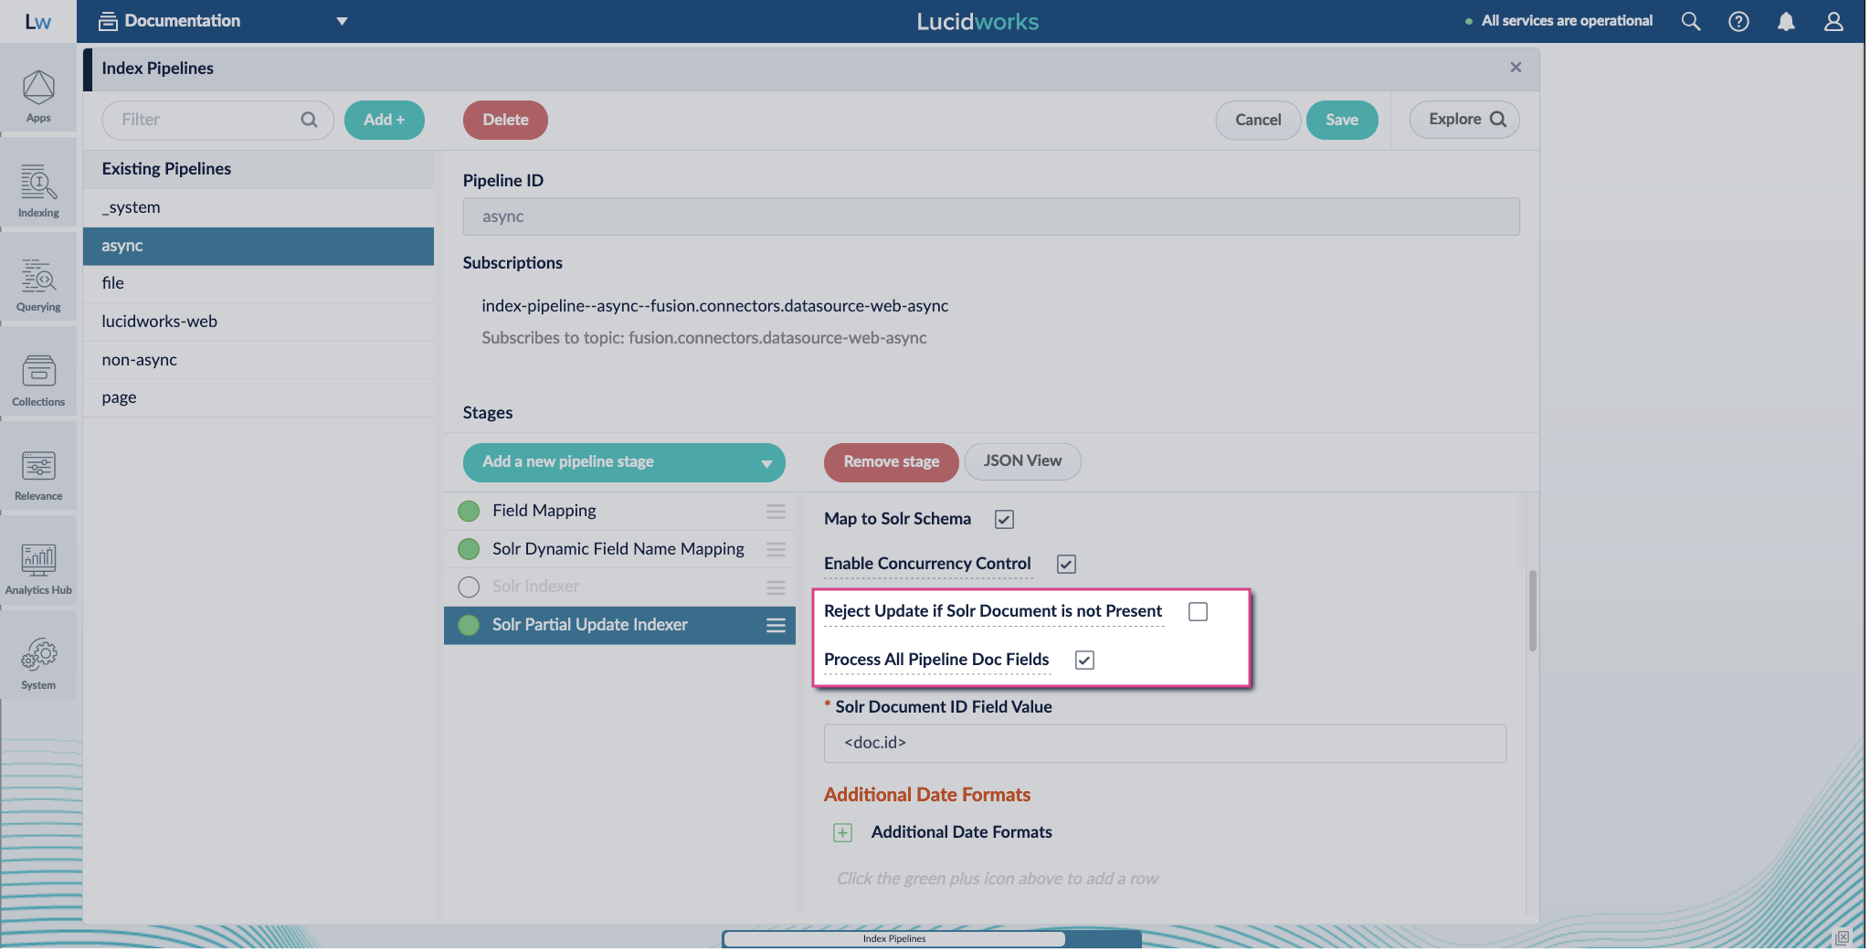The height and width of the screenshot is (952, 1870).
Task: Enable the Solr Indexer stage circle
Action: (x=469, y=587)
